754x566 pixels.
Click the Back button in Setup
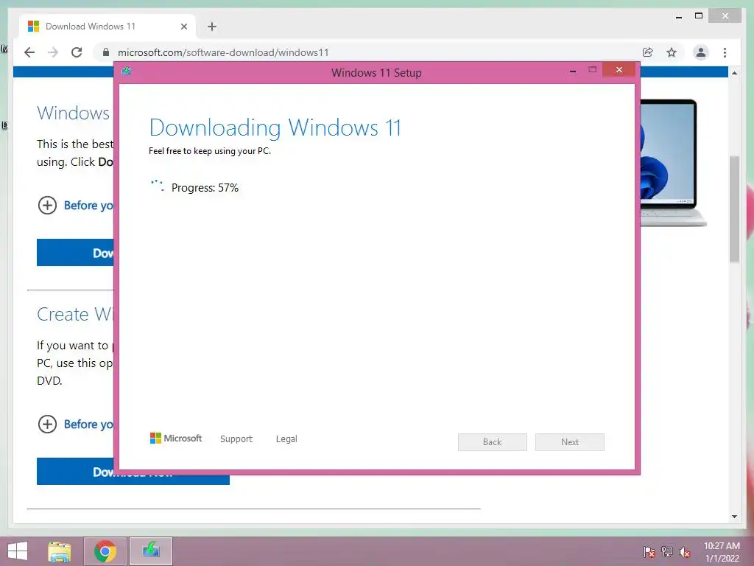coord(493,442)
